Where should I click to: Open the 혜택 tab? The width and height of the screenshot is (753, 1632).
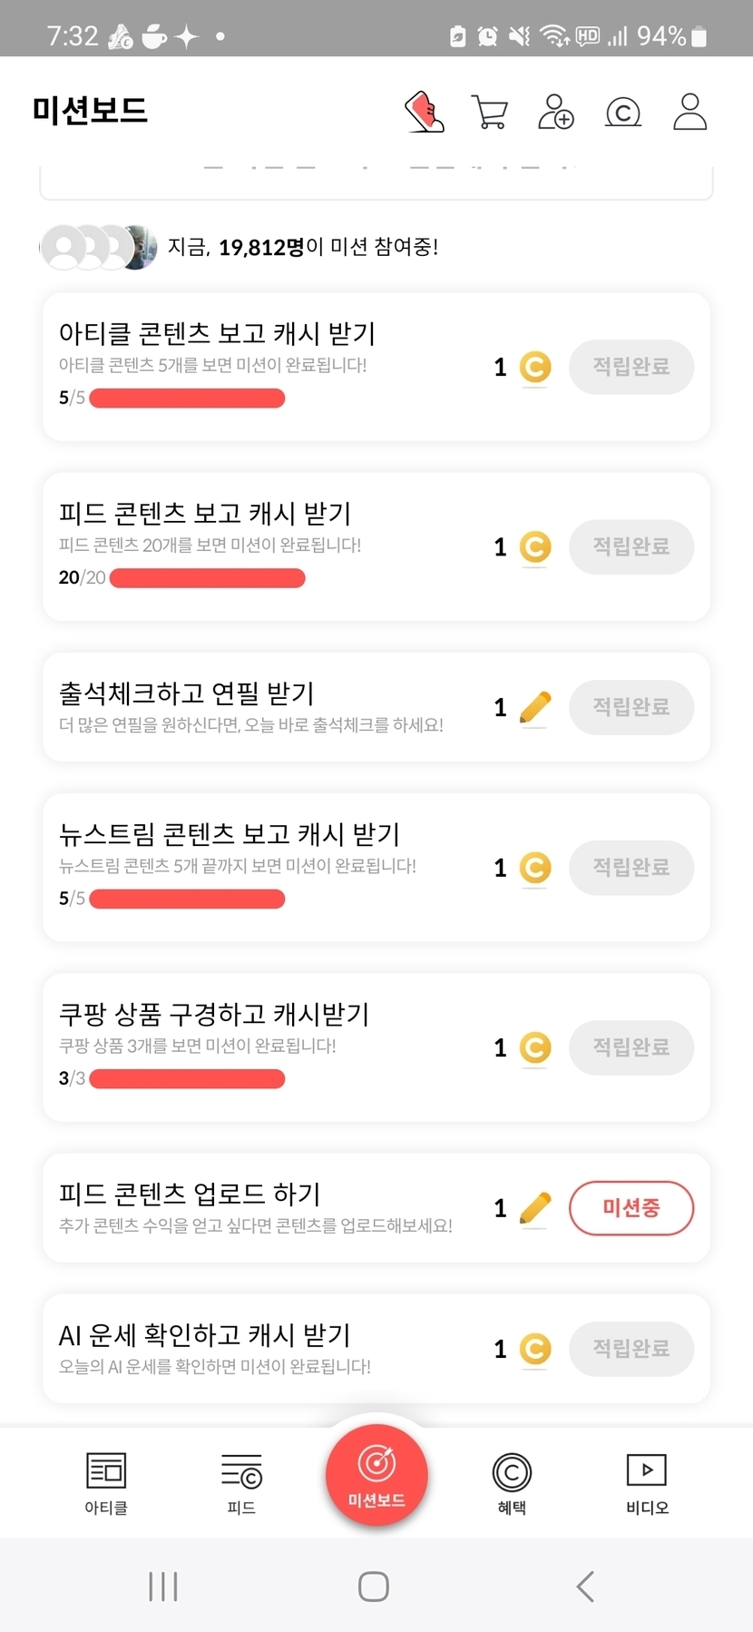pos(512,1483)
